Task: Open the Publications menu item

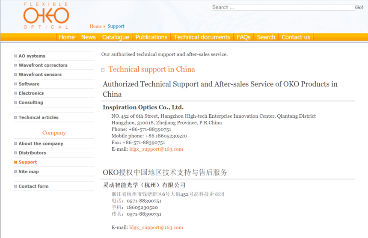Action: click(x=151, y=37)
